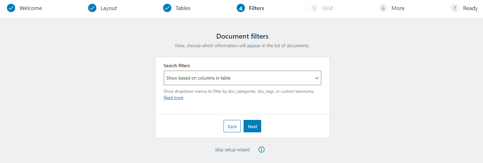This screenshot has width=483, height=163.
Task: Jump to the More step label
Action: (398, 8)
